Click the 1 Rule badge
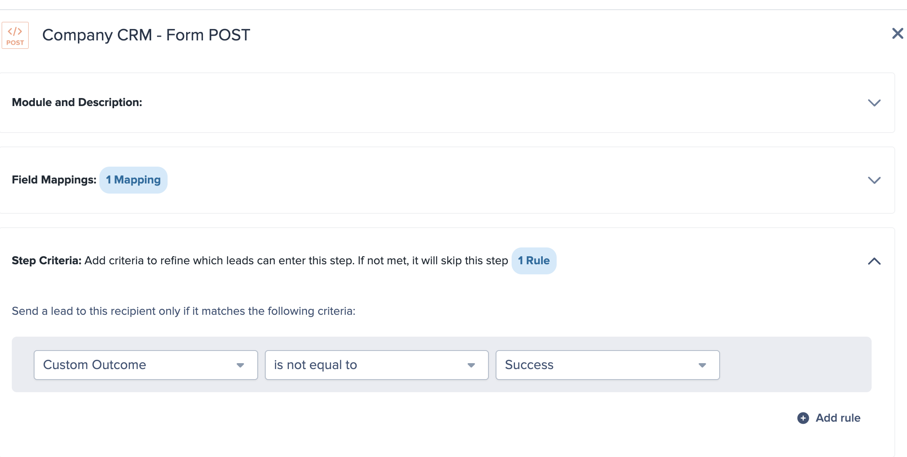The image size is (907, 457). [534, 261]
